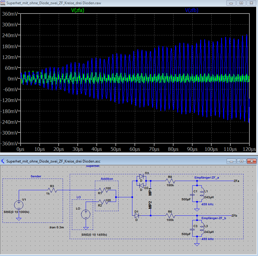
Task: Click the ZFa net label
Action: point(237,181)
